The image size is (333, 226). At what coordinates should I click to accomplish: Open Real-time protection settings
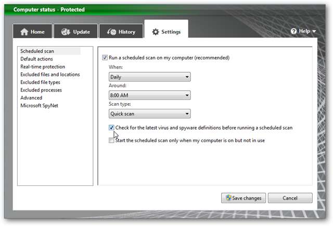[43, 67]
